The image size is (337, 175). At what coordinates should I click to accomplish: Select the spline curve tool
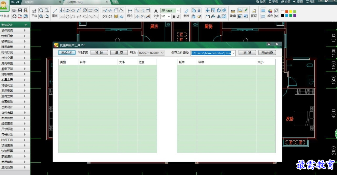pyautogui.click(x=79, y=16)
